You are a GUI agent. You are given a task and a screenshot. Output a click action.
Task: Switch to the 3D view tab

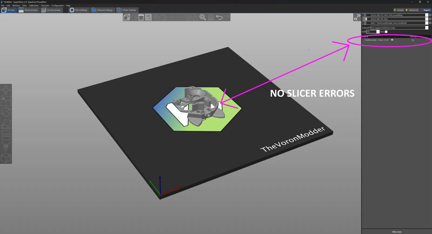pos(9,10)
